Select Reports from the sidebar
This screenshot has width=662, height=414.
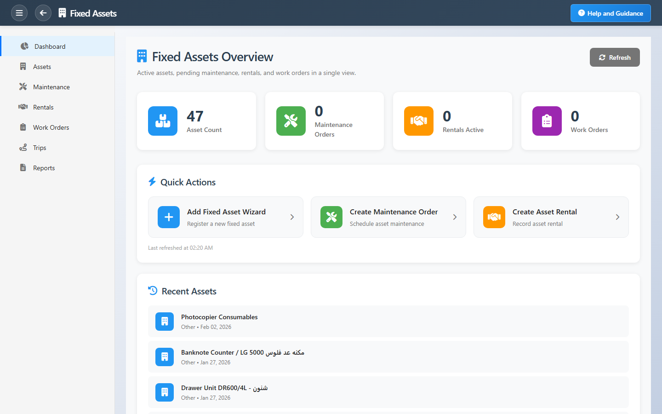tap(44, 168)
